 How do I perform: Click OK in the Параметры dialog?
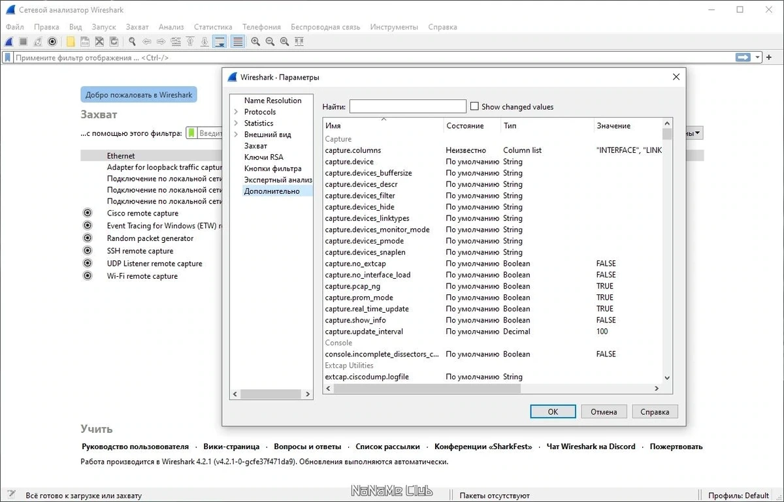(x=553, y=411)
